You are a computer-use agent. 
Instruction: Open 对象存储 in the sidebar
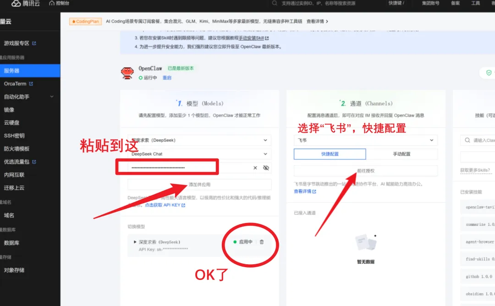[x=14, y=270]
